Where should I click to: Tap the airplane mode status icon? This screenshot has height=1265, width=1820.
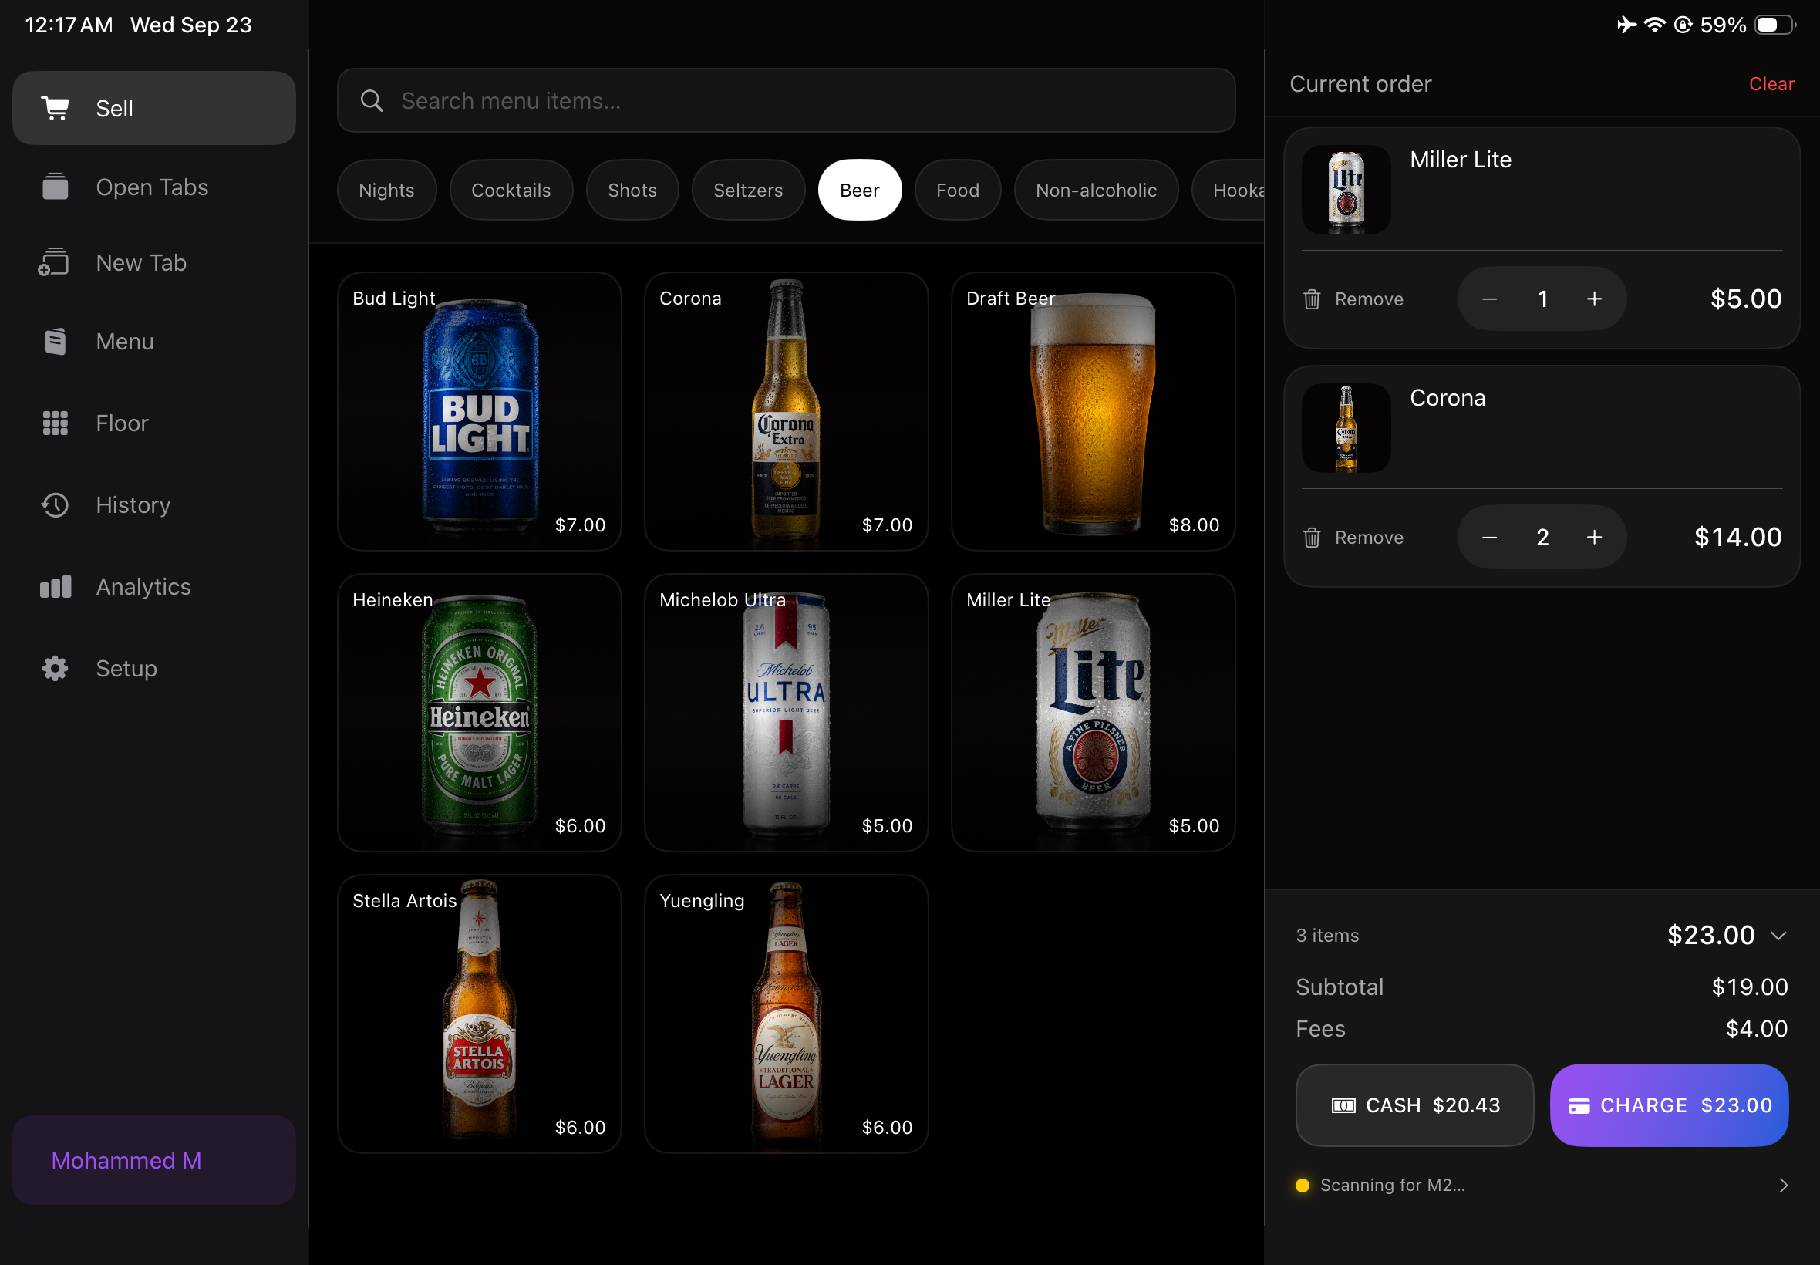1626,25
